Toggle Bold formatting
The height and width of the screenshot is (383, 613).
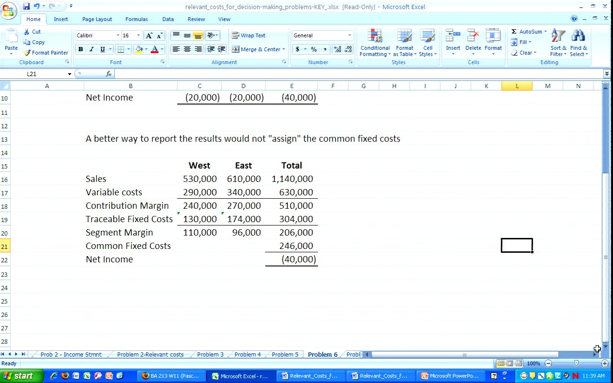(x=80, y=49)
